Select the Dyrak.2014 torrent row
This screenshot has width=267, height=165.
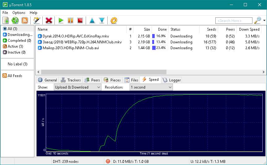coord(149,36)
